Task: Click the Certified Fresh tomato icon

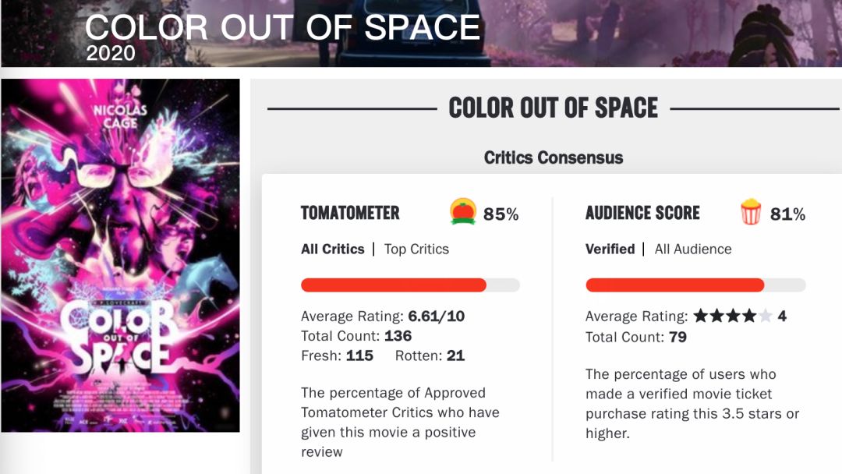Action: tap(463, 212)
